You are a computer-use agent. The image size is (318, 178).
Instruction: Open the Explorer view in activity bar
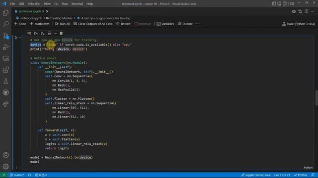pyautogui.click(x=5, y=13)
